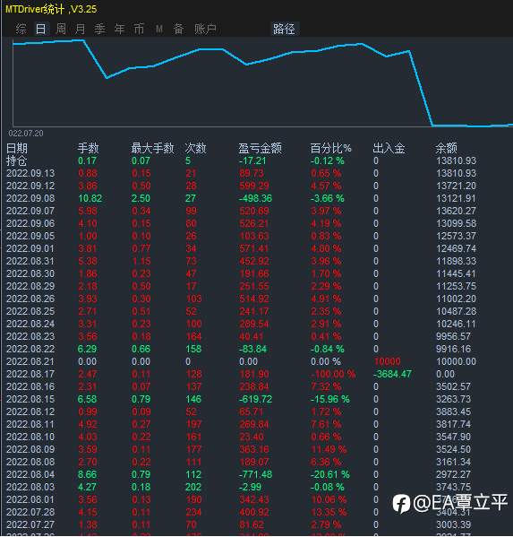Select the 2022.08.24 date row
Screen dimensions: 513x537
point(30,324)
